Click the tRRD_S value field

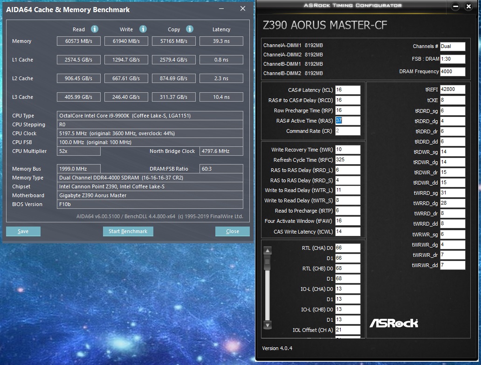coord(348,180)
